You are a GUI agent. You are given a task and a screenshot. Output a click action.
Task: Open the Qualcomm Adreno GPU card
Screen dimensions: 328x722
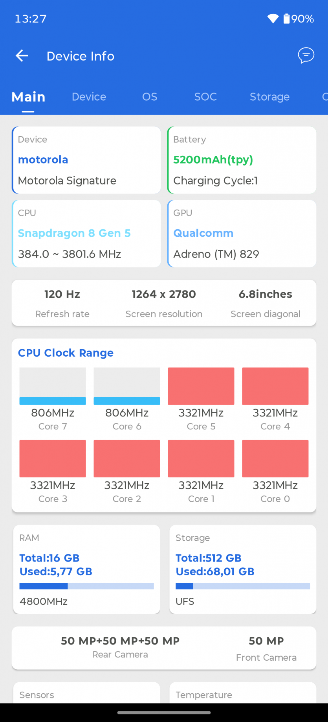point(242,234)
